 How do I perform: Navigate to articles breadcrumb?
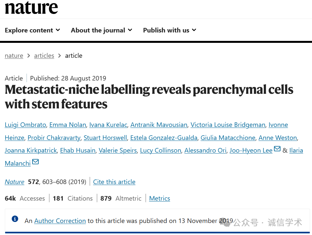(x=44, y=56)
